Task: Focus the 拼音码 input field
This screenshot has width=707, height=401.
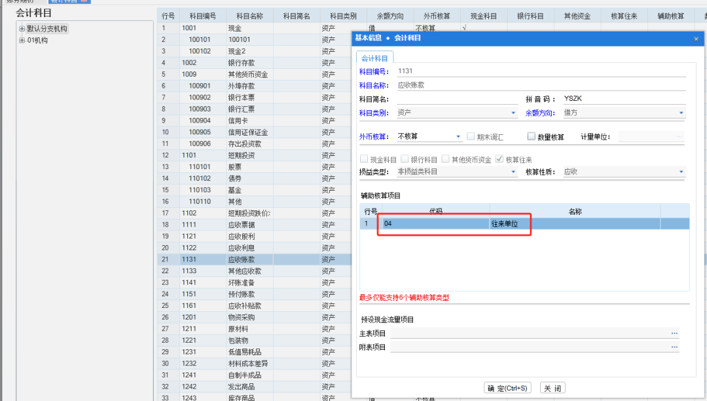Action: pyautogui.click(x=624, y=99)
